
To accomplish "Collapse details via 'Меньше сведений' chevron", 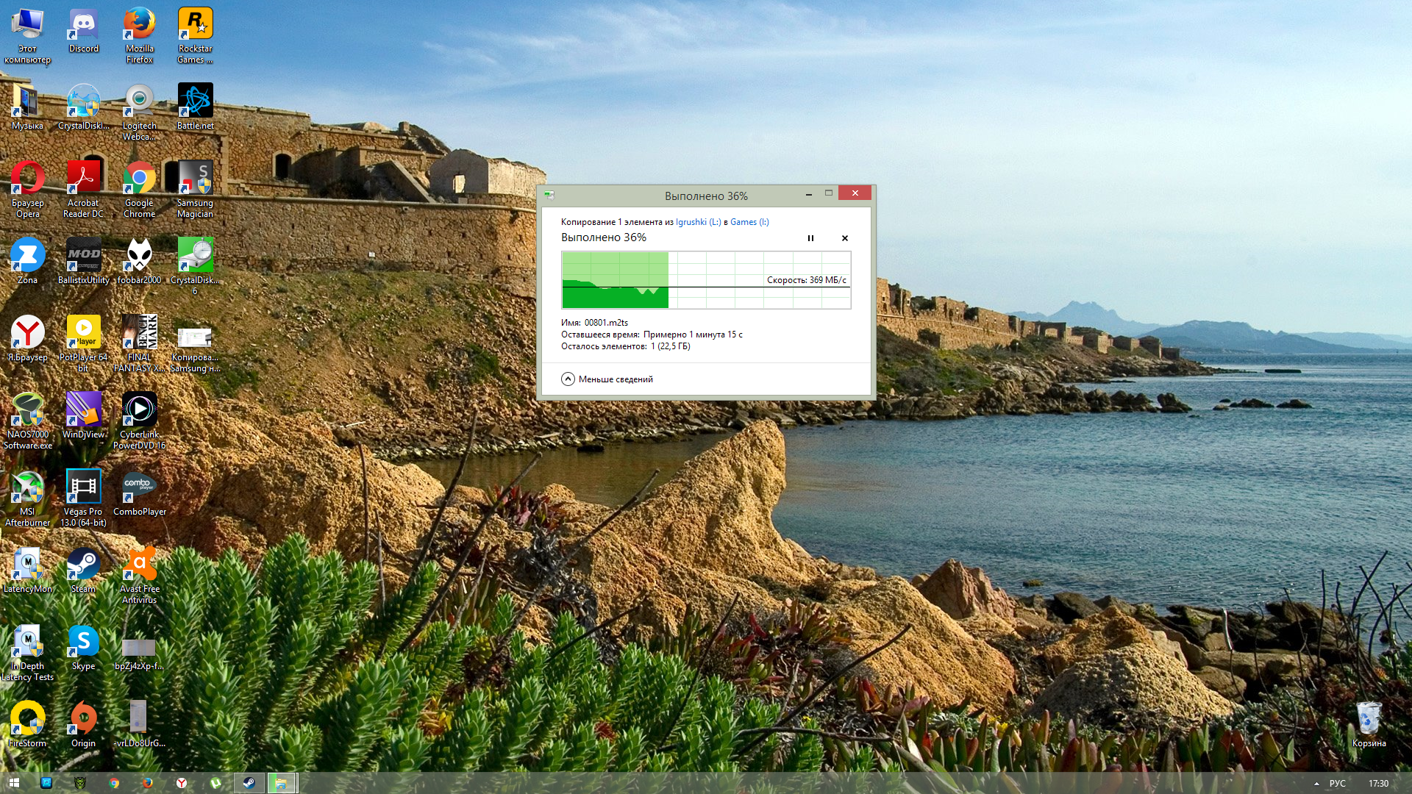I will tap(568, 379).
